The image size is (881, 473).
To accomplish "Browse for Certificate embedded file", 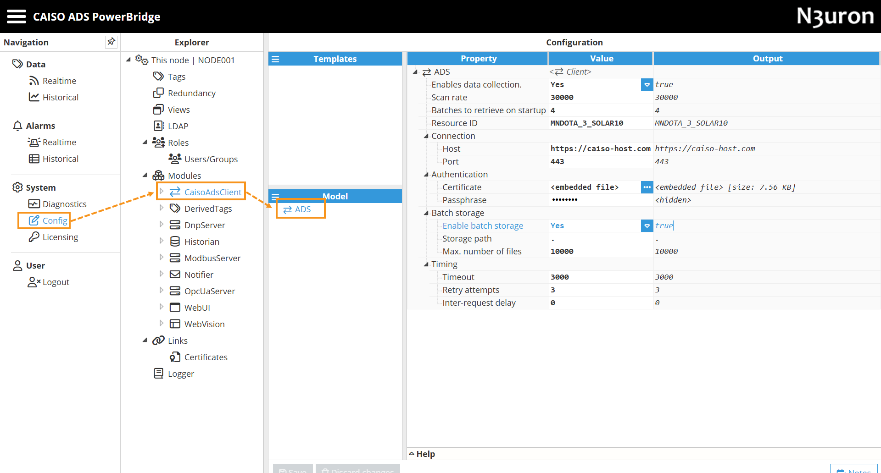I will pos(647,187).
